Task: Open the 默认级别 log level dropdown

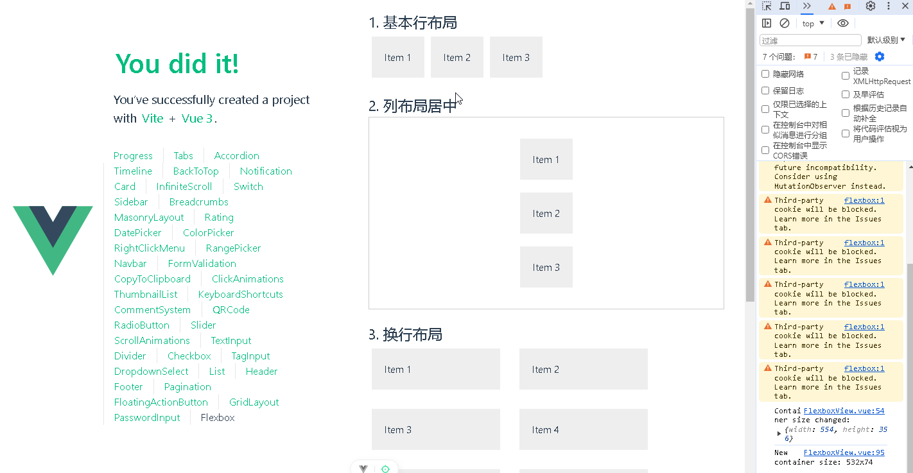Action: pyautogui.click(x=886, y=40)
